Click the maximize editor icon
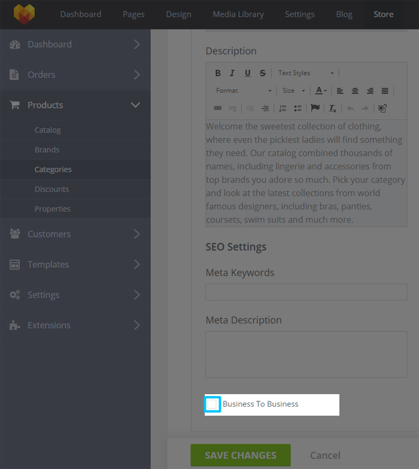This screenshot has width=419, height=469. (x=382, y=108)
